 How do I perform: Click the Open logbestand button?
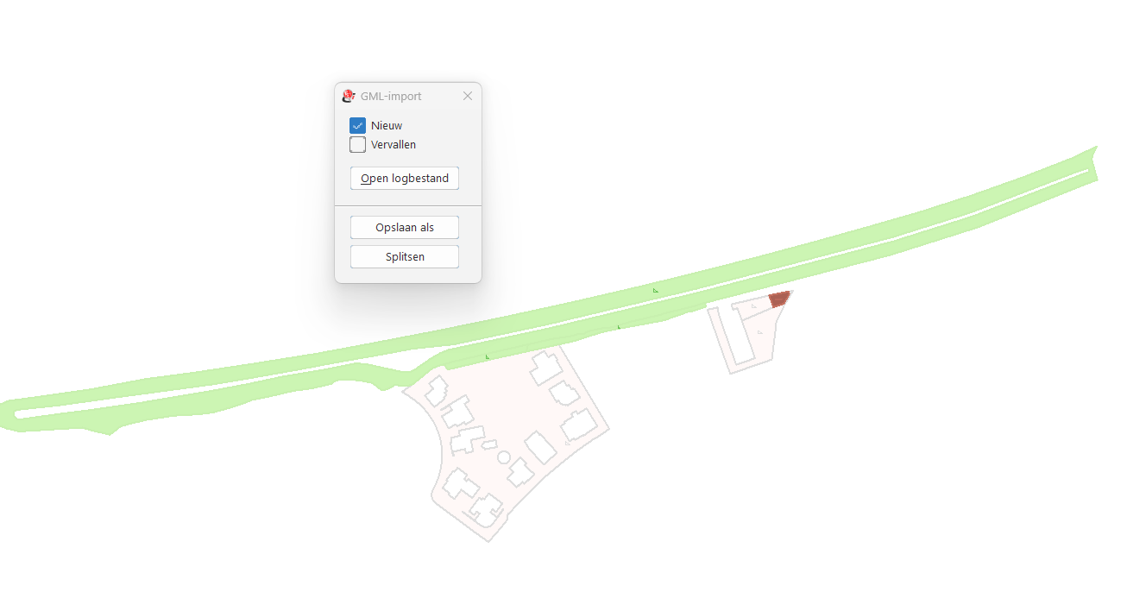(405, 179)
